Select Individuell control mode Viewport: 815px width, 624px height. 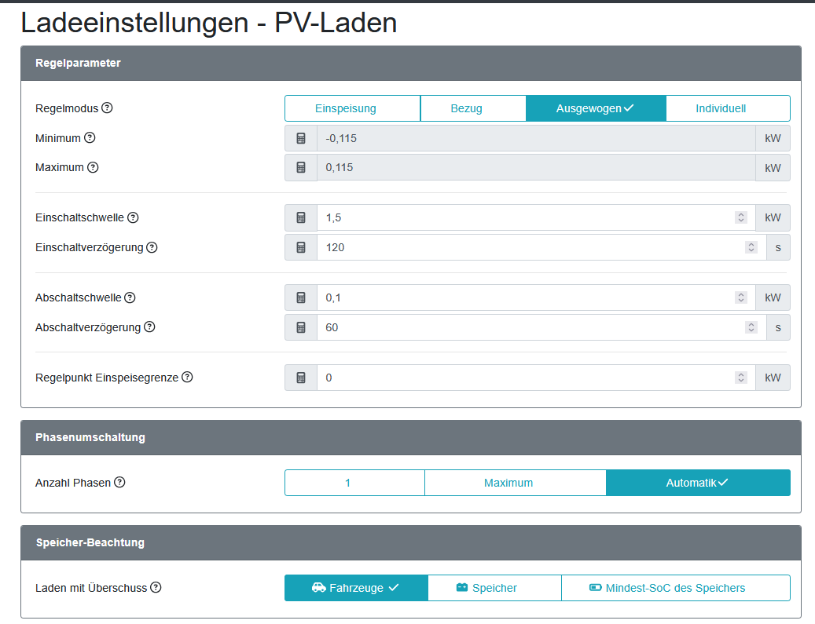tap(728, 108)
